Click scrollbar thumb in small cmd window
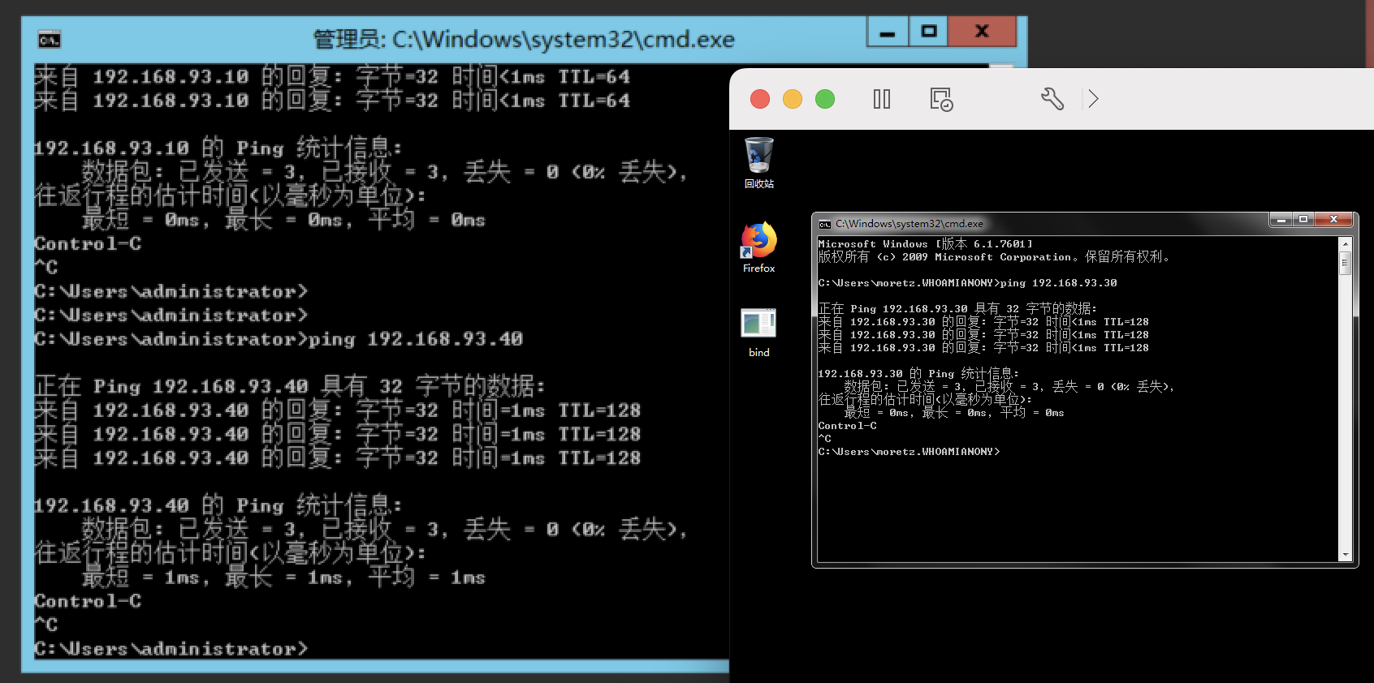This screenshot has width=1374, height=683. point(1345,263)
